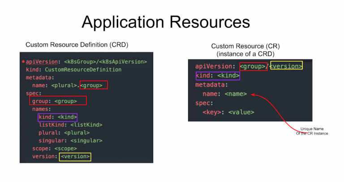
Task: Click the purple-boxed "kind: <kind>" in the CRD
Action: pos(58,117)
